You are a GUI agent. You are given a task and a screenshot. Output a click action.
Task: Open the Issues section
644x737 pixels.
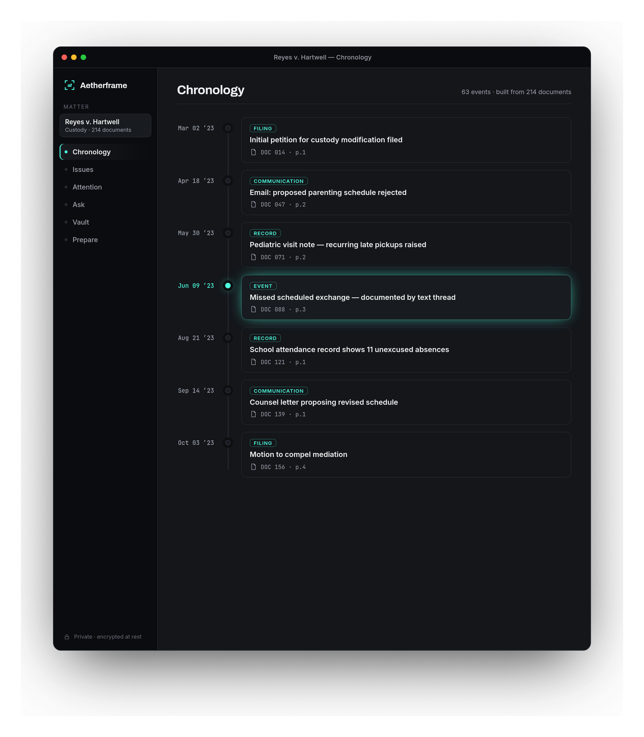pos(105,169)
